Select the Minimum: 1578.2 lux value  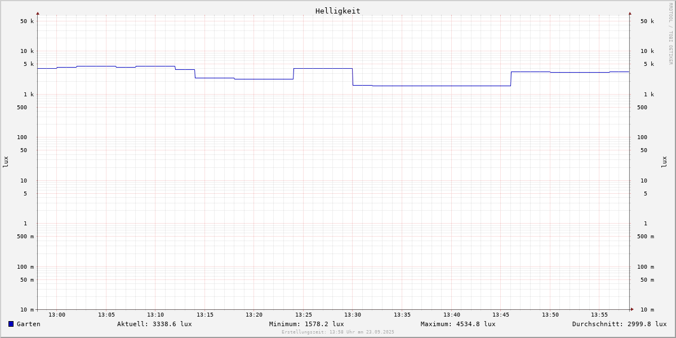[x=306, y=324]
